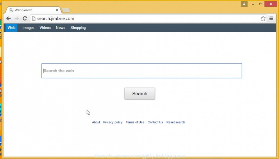
Task: Bookmark this page with the star icon
Action: (x=263, y=18)
